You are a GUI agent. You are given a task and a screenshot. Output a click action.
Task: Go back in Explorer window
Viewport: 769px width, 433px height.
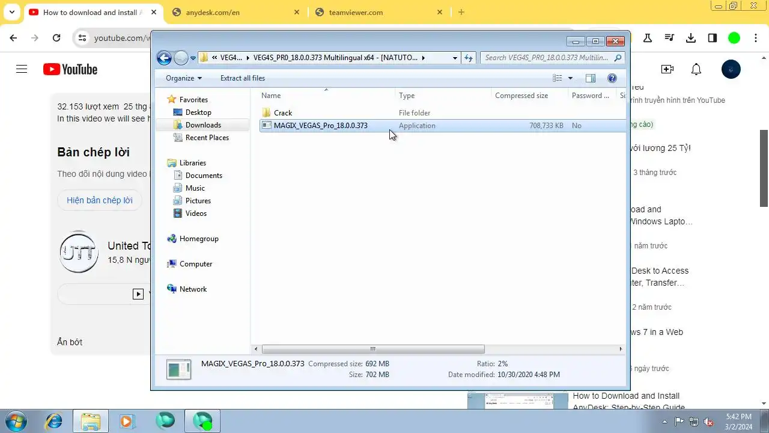click(x=164, y=58)
